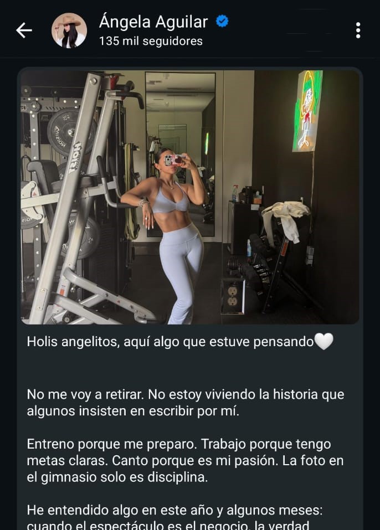Go back using the left arrow
This screenshot has width=380, height=530.
24,30
